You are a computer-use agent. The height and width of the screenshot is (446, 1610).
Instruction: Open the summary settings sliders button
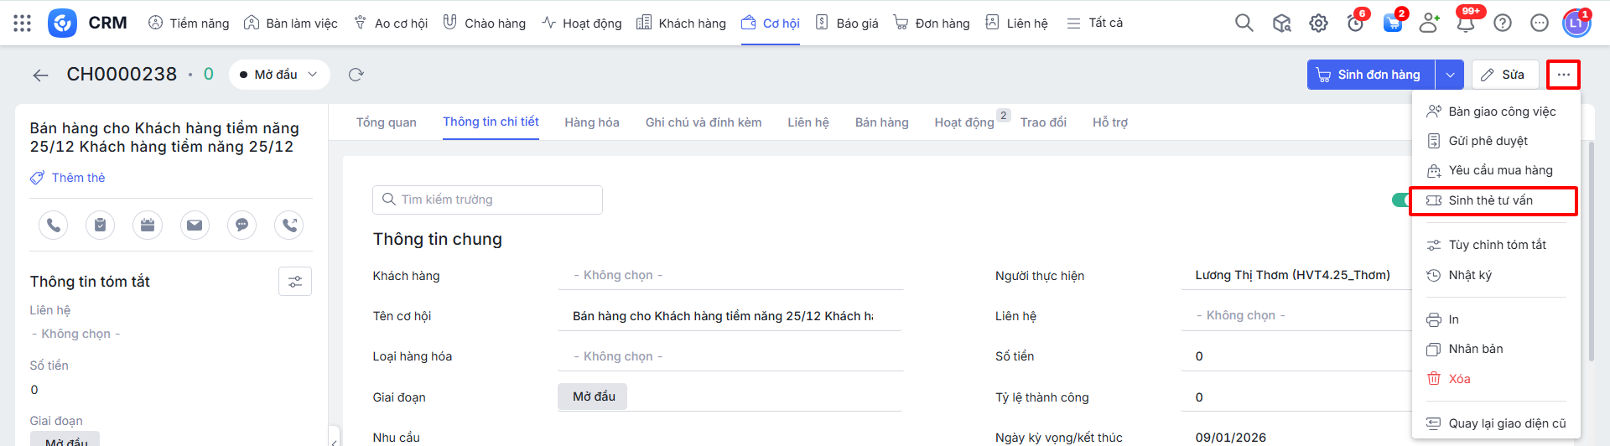click(x=295, y=282)
